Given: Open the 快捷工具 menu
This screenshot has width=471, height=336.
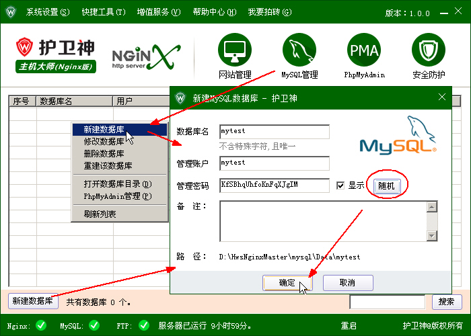Looking at the screenshot, I should [x=103, y=12].
